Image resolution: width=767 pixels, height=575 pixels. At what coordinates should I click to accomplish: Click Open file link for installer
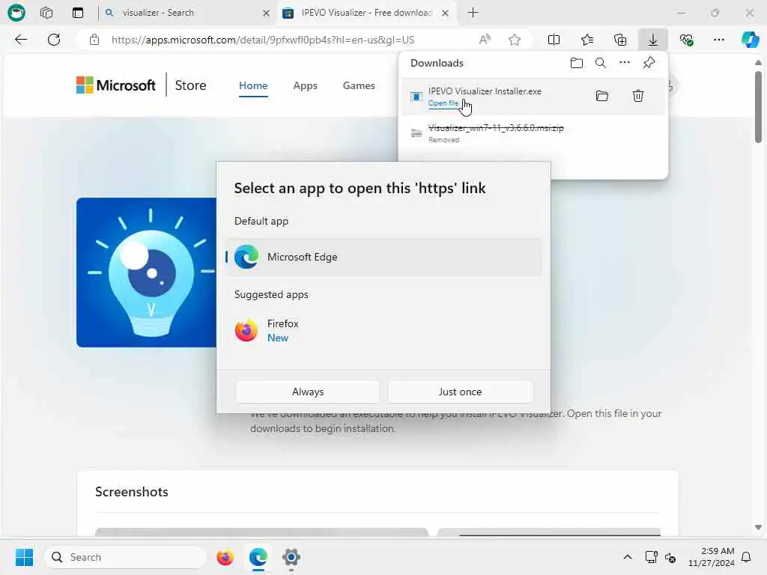[443, 103]
